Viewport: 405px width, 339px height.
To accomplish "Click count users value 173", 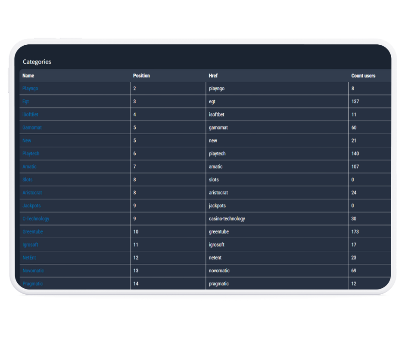I will [x=355, y=232].
